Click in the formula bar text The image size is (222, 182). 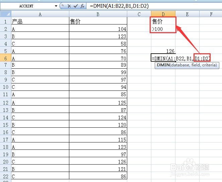pos(119,6)
